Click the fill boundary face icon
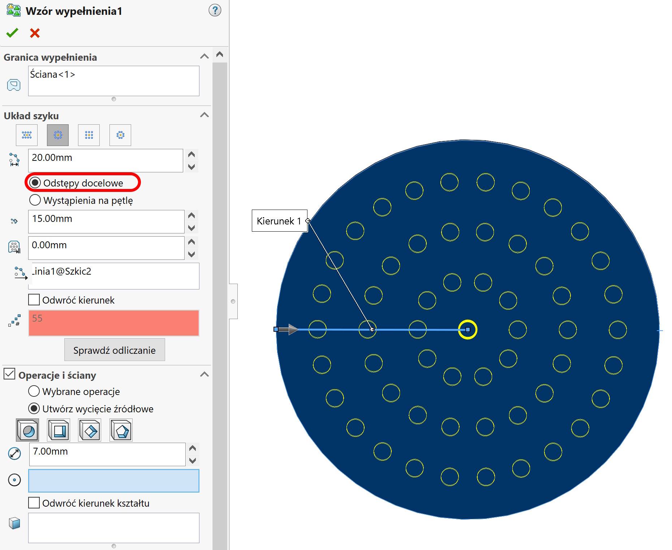672x550 pixels. (14, 85)
